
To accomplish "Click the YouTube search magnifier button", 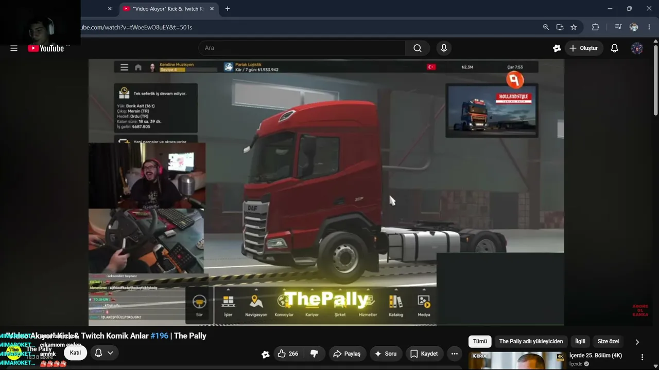I will [418, 48].
